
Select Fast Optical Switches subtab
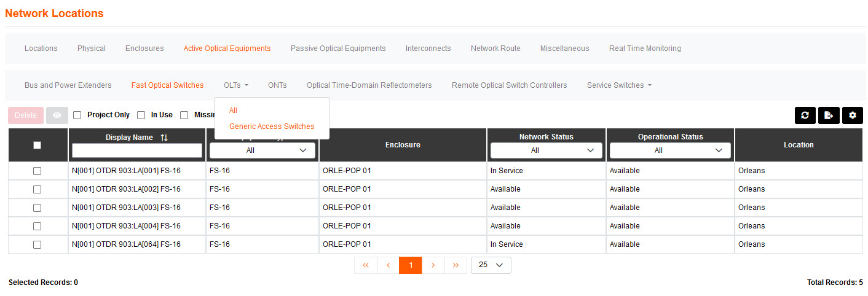(x=167, y=85)
